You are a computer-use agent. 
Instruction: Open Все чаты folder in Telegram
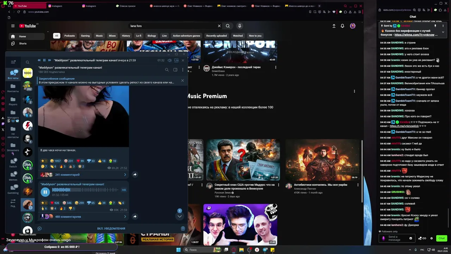click(13, 74)
